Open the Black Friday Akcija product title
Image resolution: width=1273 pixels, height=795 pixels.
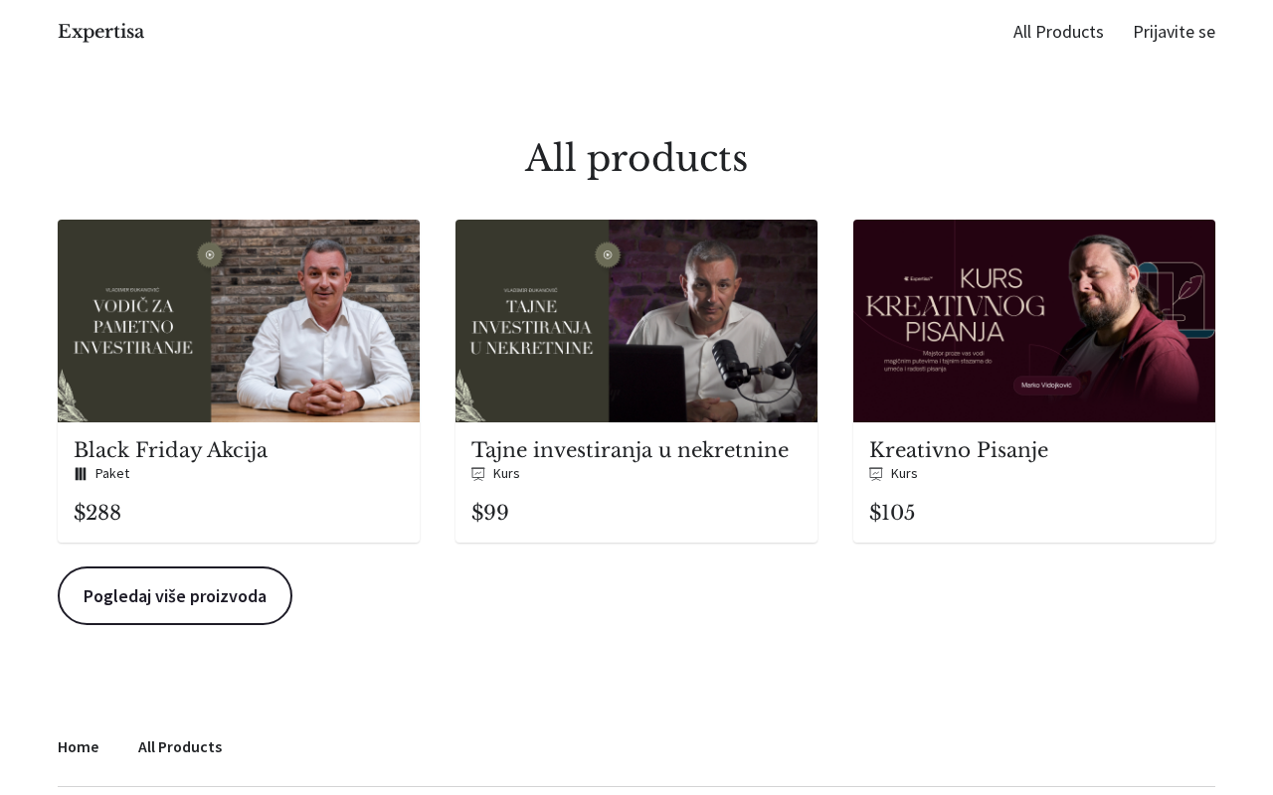(171, 450)
